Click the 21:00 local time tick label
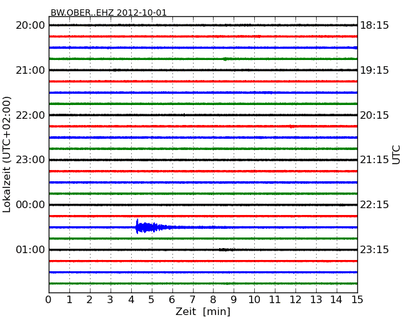Image resolution: width=406 pixels, height=325 pixels. point(31,70)
